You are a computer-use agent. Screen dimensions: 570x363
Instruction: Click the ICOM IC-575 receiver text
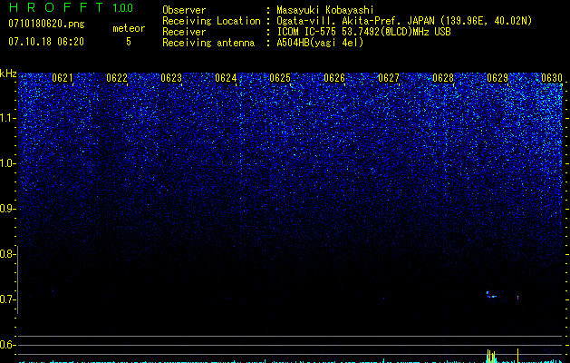363,32
